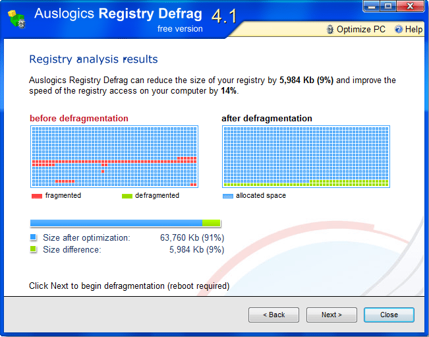Begin defragmentation with the Next button
The image size is (429, 337).
pos(331,315)
